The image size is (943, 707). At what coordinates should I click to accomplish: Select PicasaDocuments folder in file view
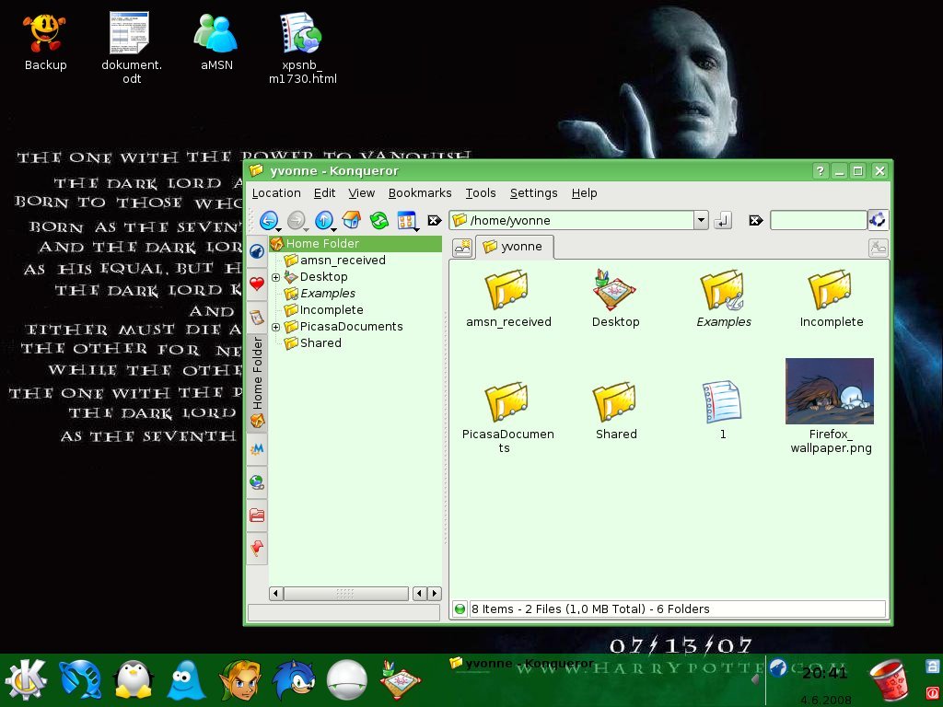[508, 417]
